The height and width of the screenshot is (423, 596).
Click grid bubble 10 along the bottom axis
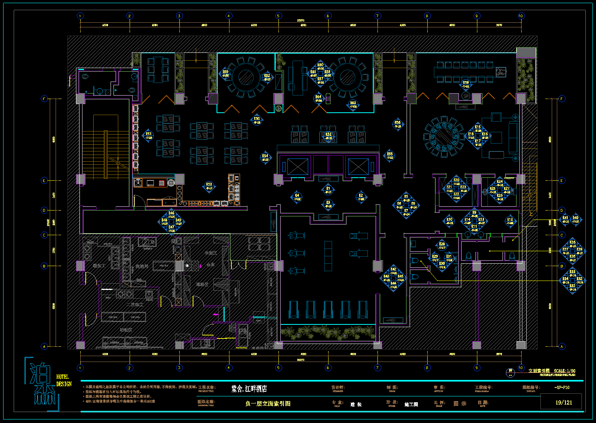pos(521,367)
